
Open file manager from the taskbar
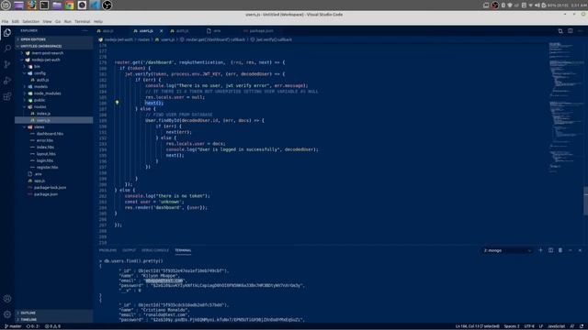point(57,5)
